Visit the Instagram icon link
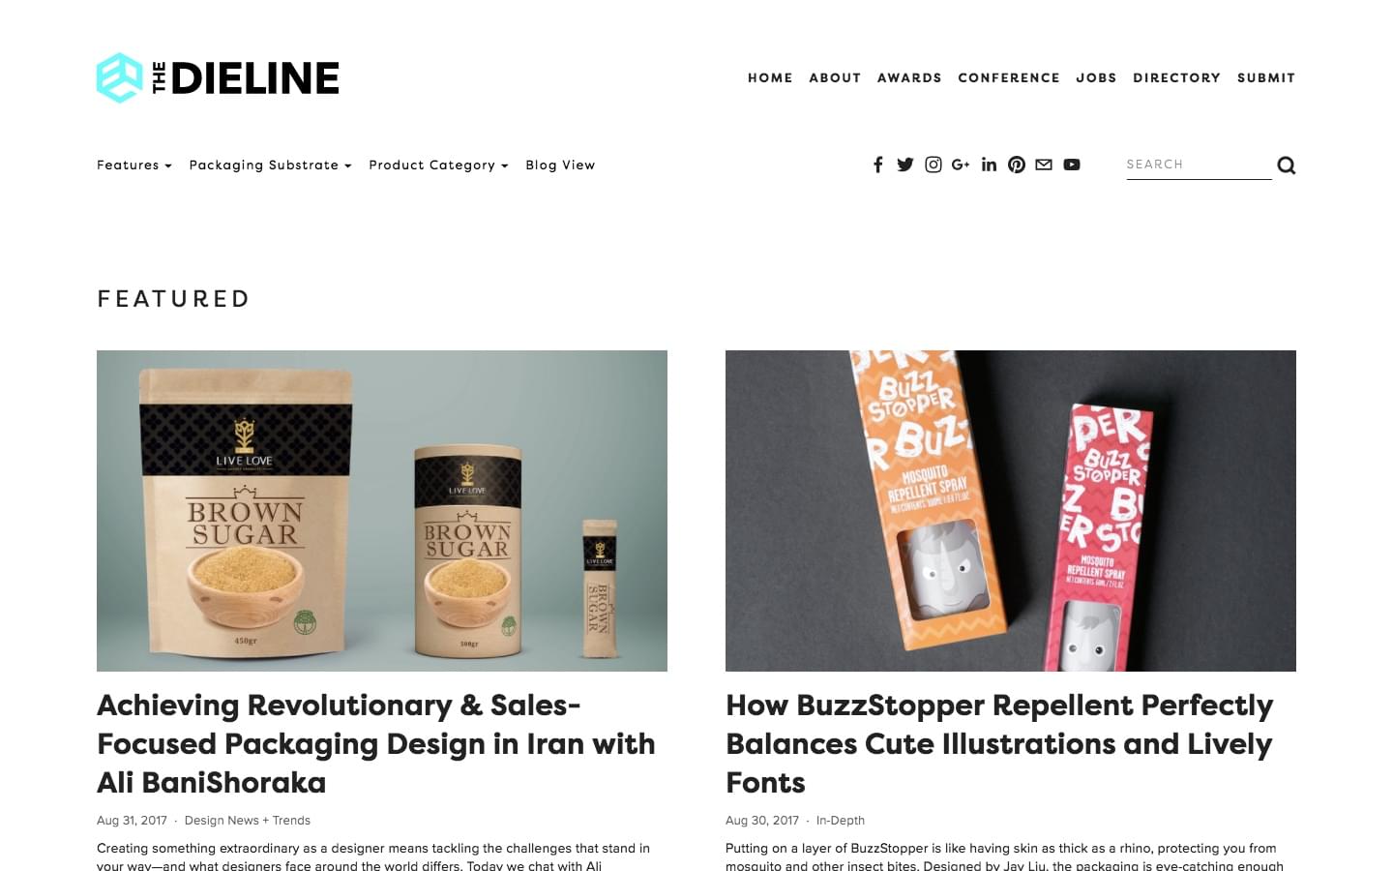The image size is (1393, 871). [934, 165]
